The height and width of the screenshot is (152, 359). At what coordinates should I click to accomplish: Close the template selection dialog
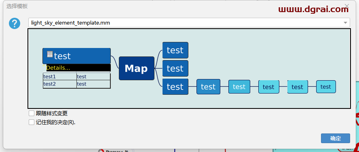pyautogui.click(x=347, y=6)
